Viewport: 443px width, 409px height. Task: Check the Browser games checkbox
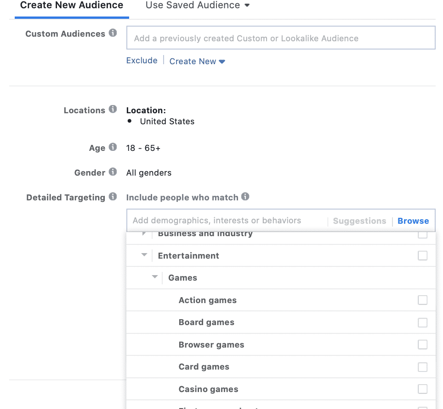point(423,344)
